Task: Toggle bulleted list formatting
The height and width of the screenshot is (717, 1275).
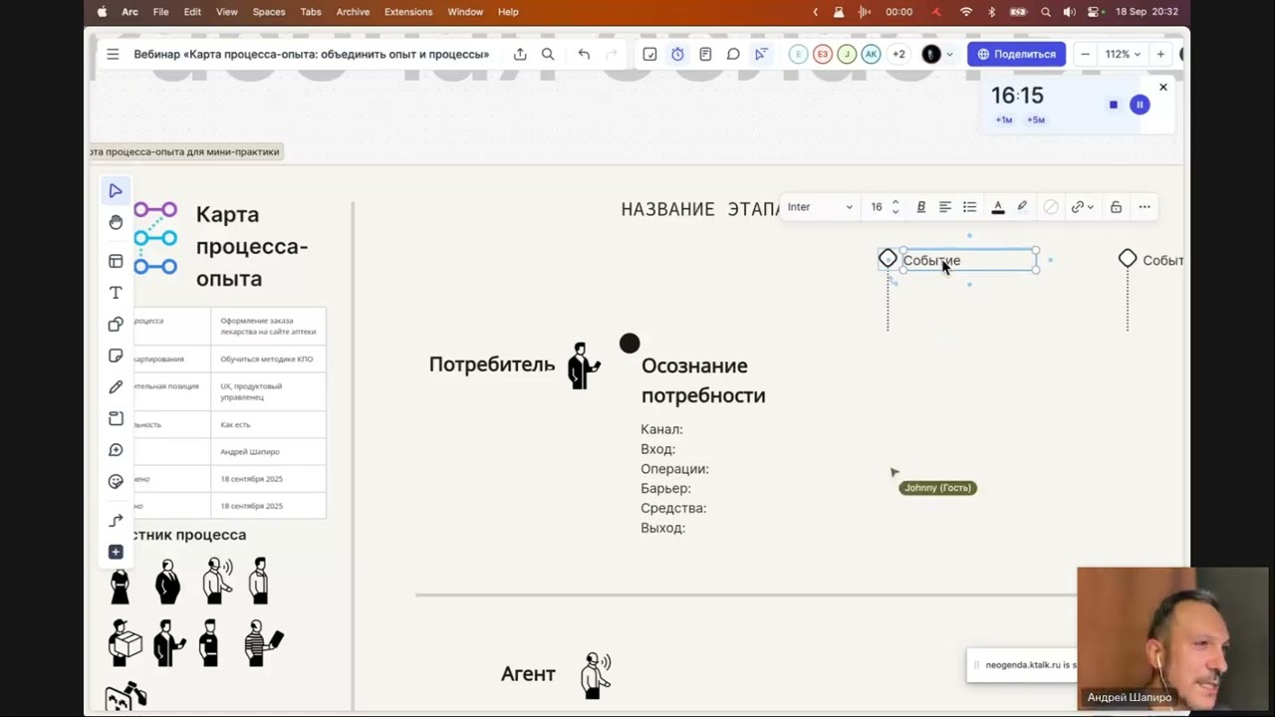Action: [x=969, y=207]
